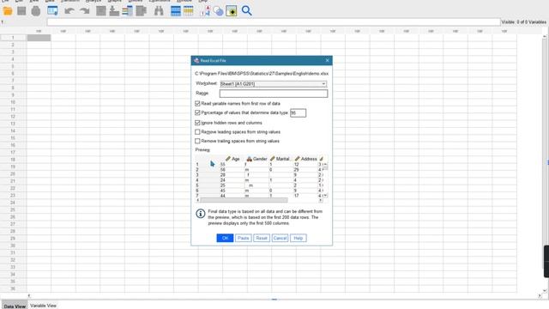
Task: Select the Gender column header in preview
Action: click(256, 159)
